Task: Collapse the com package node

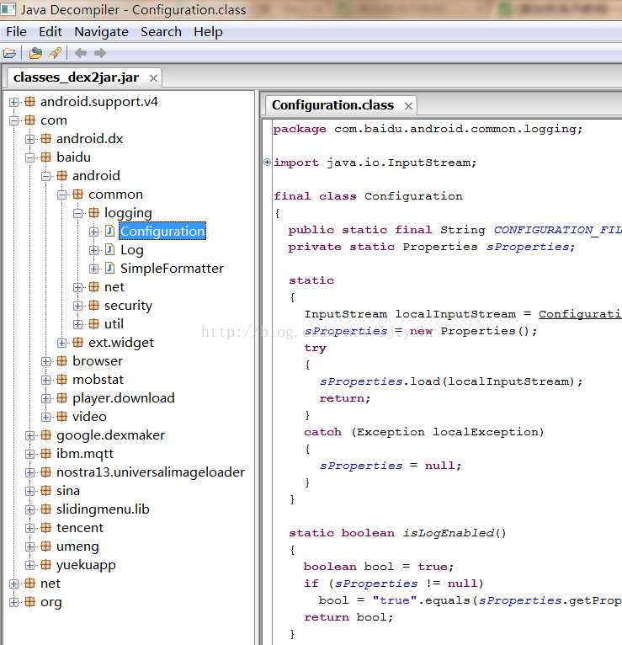Action: pos(13,120)
